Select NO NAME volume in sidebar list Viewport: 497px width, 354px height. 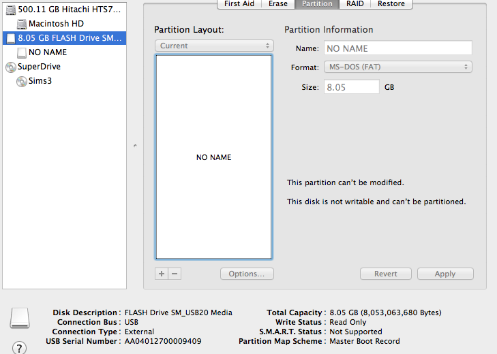tap(64, 52)
